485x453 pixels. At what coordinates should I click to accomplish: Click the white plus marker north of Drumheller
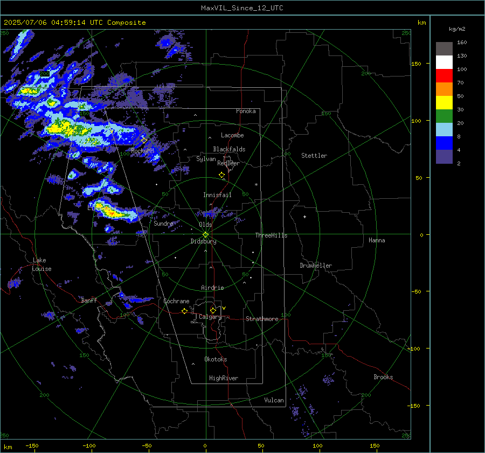304,217
